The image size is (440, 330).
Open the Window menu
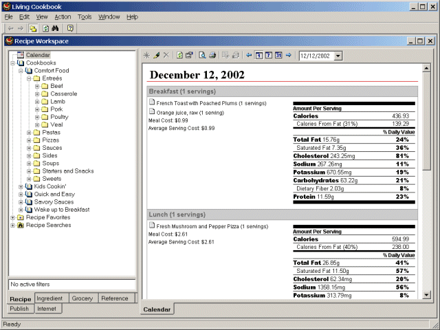[x=109, y=16]
